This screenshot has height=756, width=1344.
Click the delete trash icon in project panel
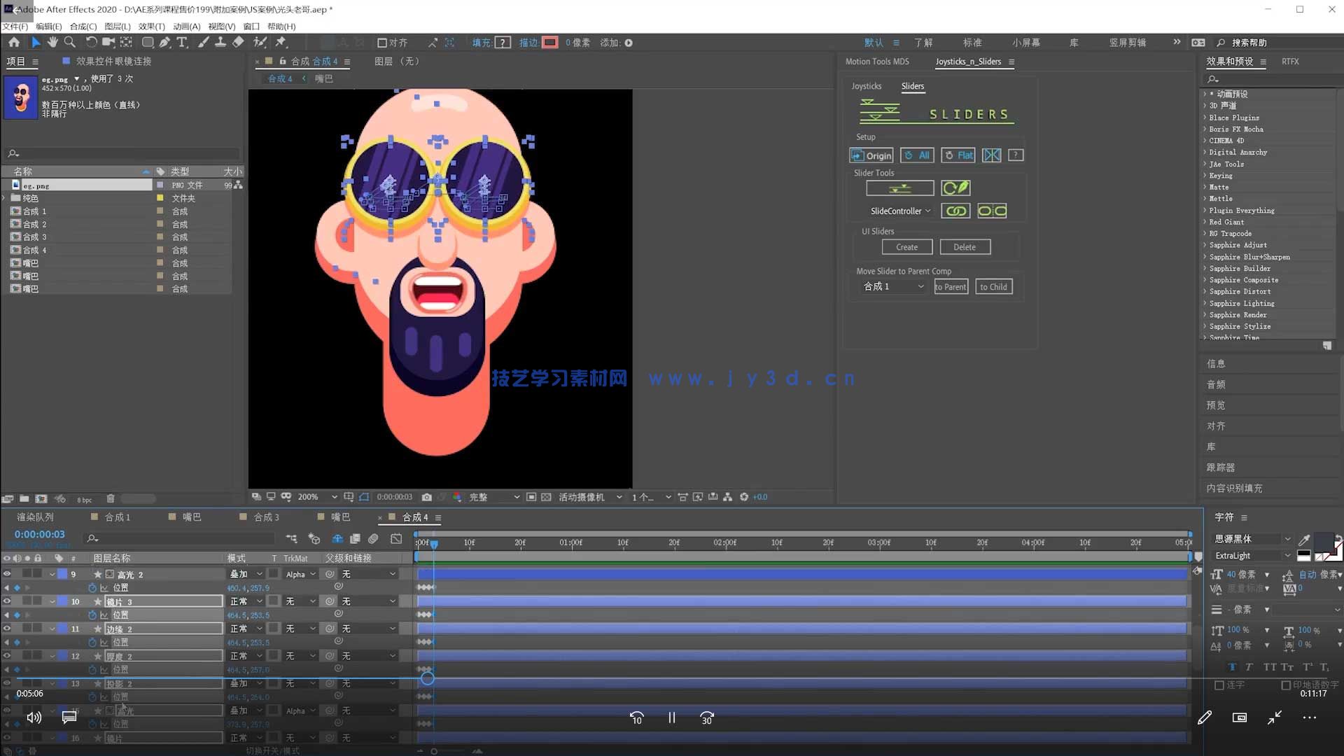tap(110, 499)
